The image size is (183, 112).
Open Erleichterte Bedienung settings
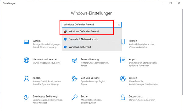click(43, 99)
